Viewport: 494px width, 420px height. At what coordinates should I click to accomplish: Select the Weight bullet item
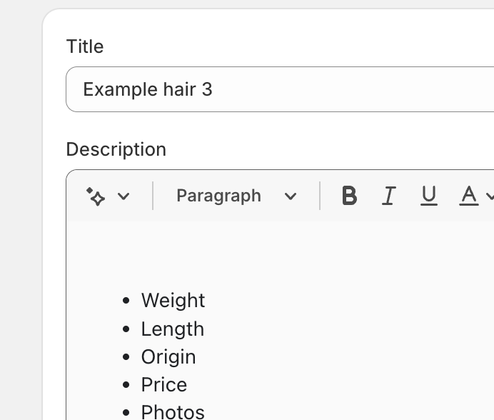pyautogui.click(x=173, y=301)
